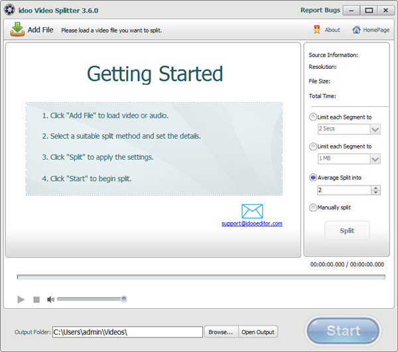Screen dimensions: 398x352
Task: Mute audio using the speaker icon
Action: tap(50, 300)
